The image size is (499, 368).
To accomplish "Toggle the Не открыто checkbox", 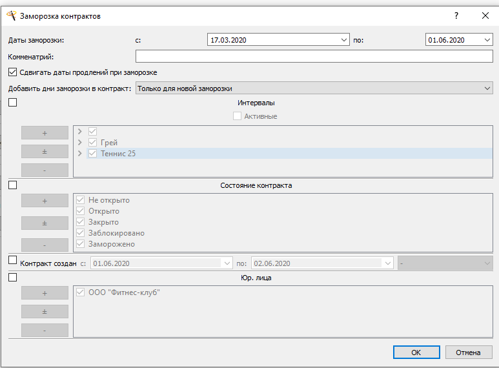I will 80,200.
